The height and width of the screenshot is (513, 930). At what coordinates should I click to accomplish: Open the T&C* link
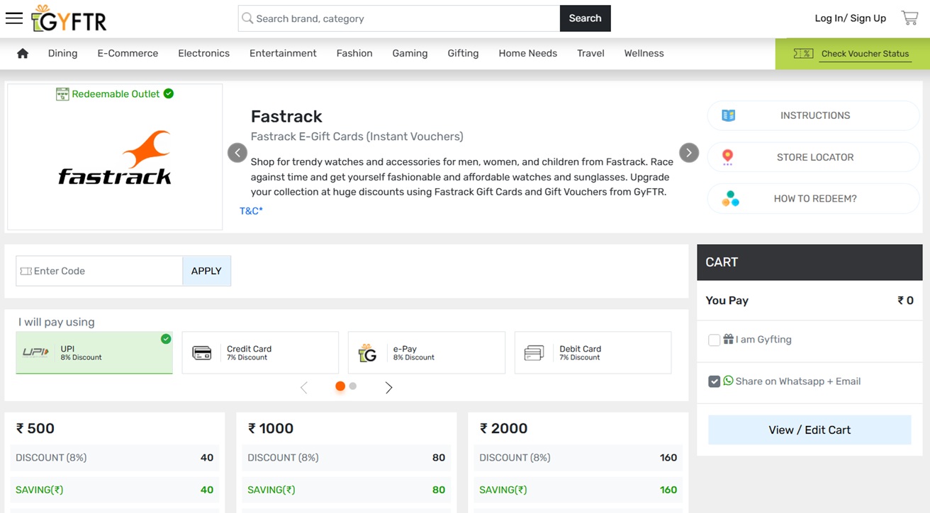point(251,211)
